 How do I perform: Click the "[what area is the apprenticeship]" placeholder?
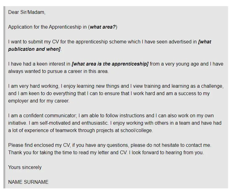pyautogui.click(x=110, y=64)
